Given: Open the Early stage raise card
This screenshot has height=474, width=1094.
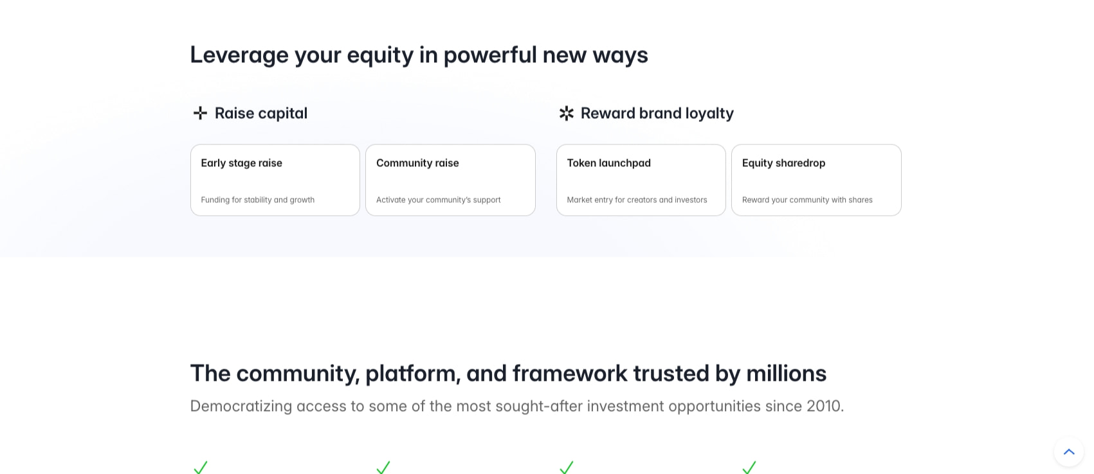Looking at the screenshot, I should pos(275,180).
